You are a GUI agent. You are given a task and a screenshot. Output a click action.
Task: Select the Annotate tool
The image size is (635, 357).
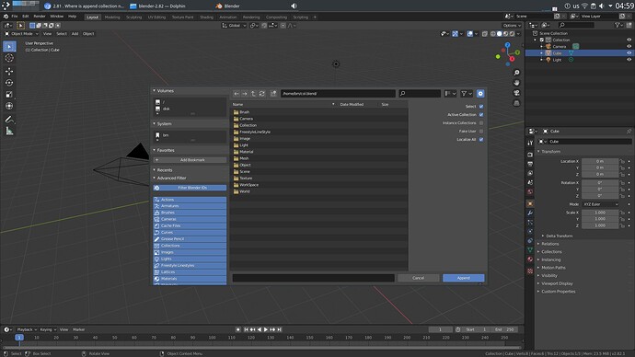click(9, 120)
